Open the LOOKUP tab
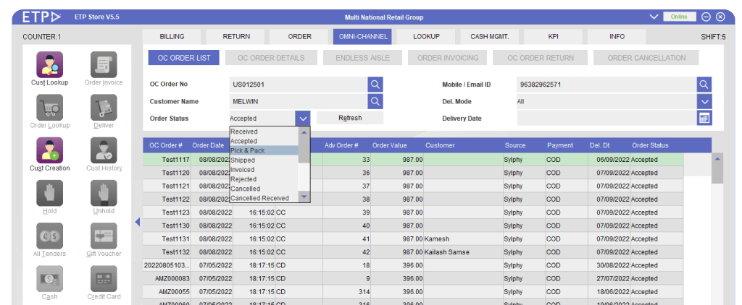Image resolution: width=742 pixels, height=305 pixels. coord(426,36)
